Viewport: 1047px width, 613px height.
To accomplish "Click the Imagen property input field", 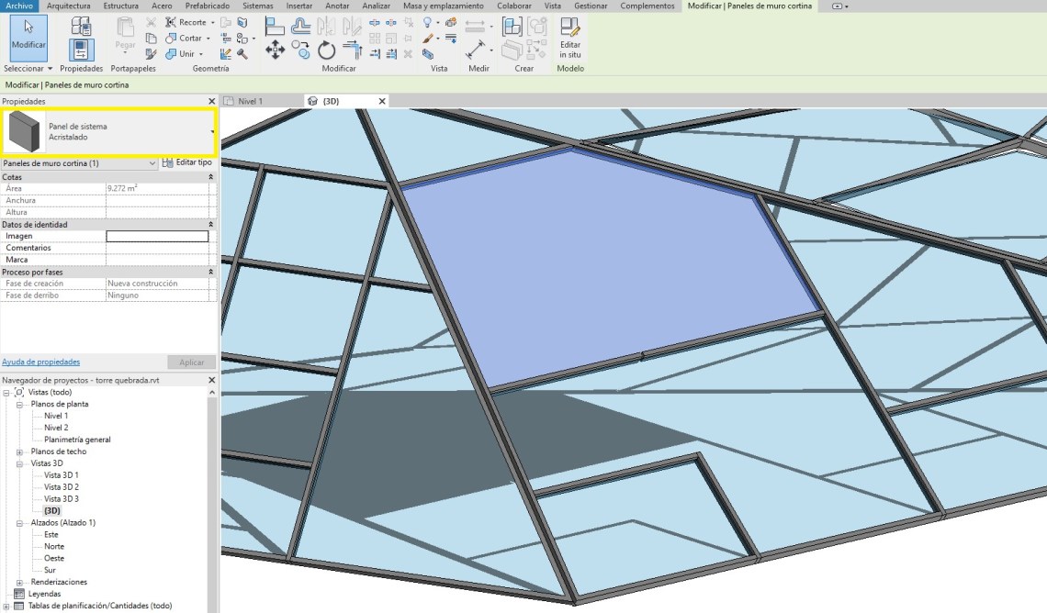I will click(x=157, y=236).
